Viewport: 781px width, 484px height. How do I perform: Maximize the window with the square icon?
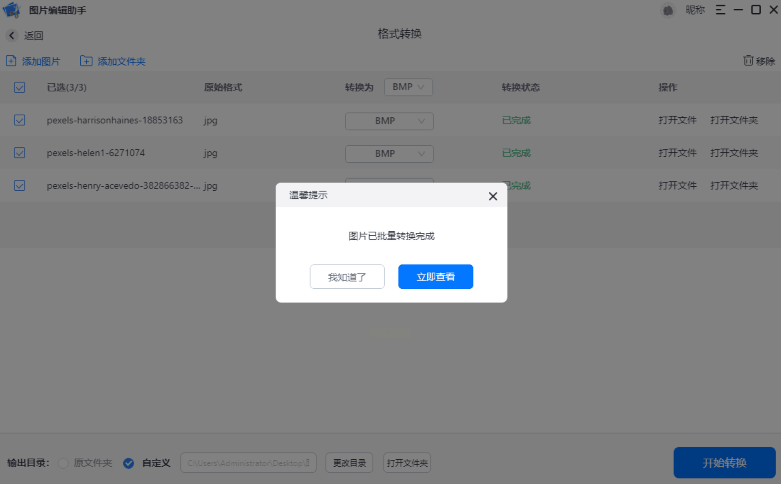pos(756,10)
